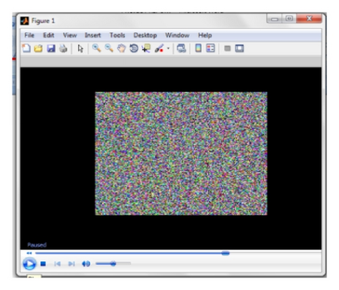The width and height of the screenshot is (339, 290).
Task: Select the Zoom In magnifier tool
Action: (x=96, y=48)
